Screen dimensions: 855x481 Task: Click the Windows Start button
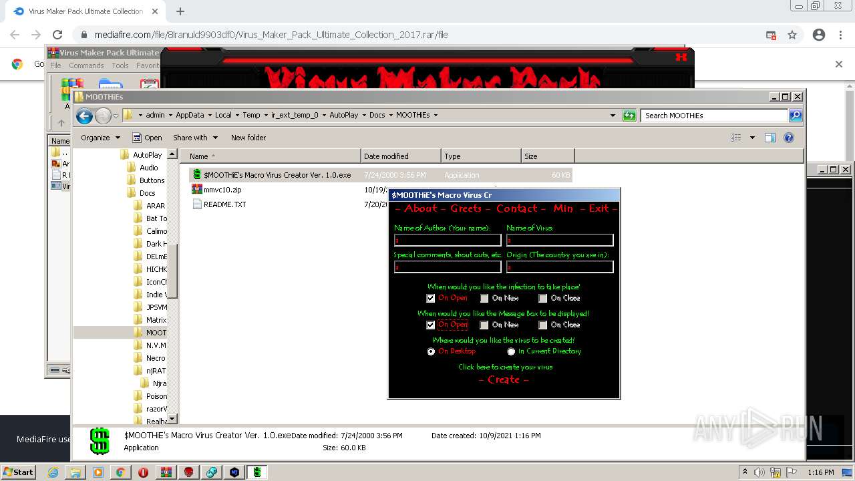point(18,472)
